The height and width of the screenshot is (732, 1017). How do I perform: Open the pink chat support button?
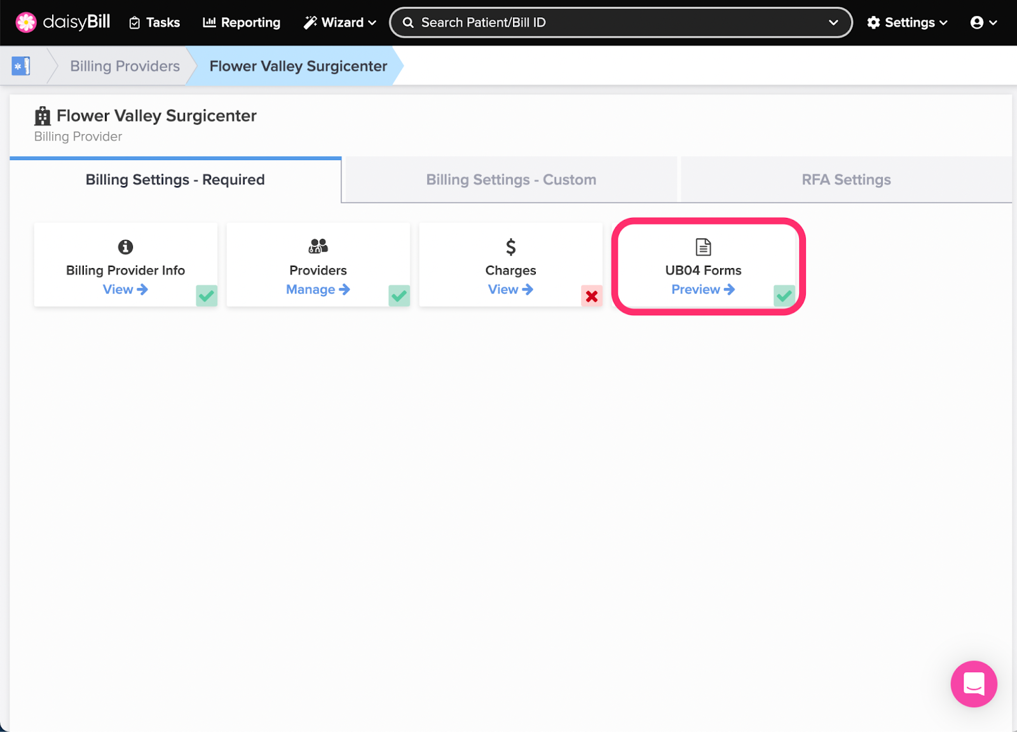(974, 684)
